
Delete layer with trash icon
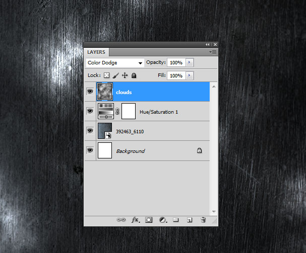click(203, 220)
